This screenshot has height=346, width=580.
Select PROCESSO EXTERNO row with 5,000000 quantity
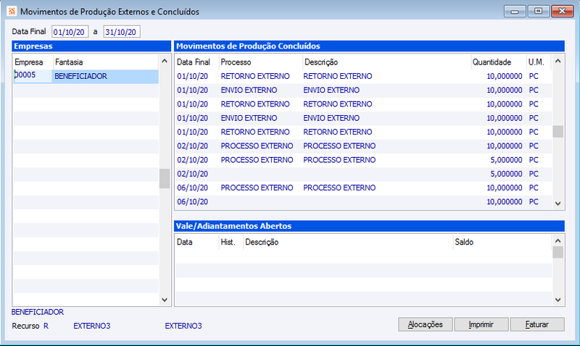coord(364,160)
